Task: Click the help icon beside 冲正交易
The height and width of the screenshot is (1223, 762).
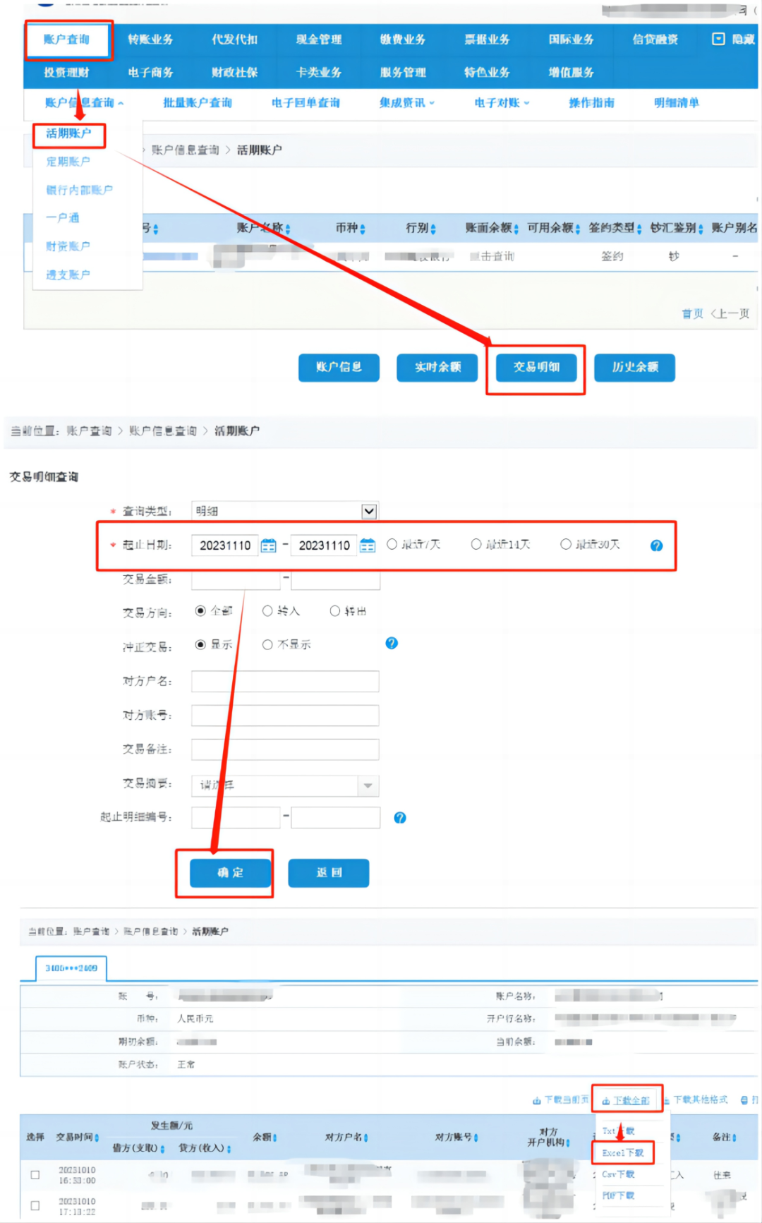Action: coord(392,643)
